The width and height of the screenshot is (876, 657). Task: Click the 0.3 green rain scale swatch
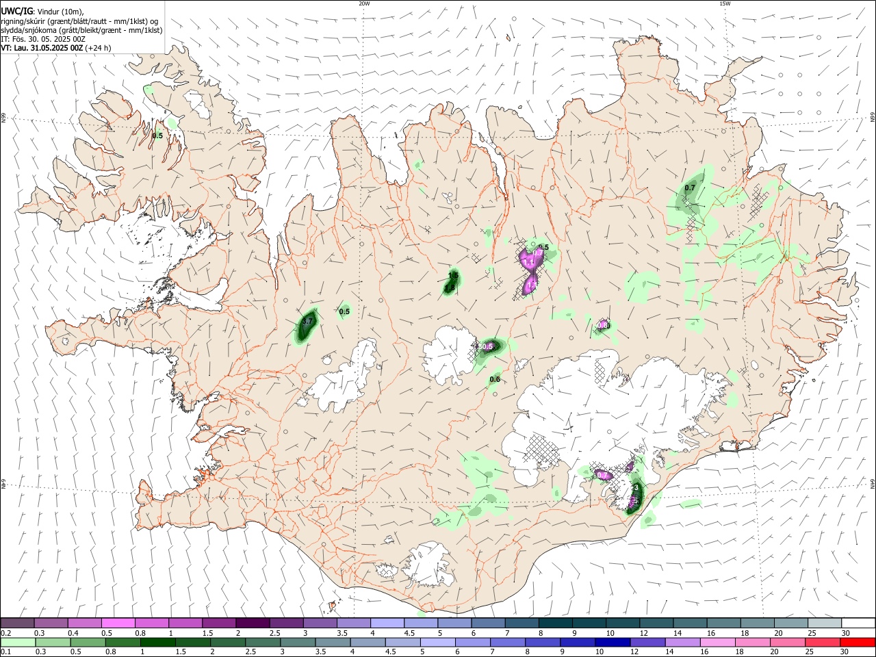(52, 642)
